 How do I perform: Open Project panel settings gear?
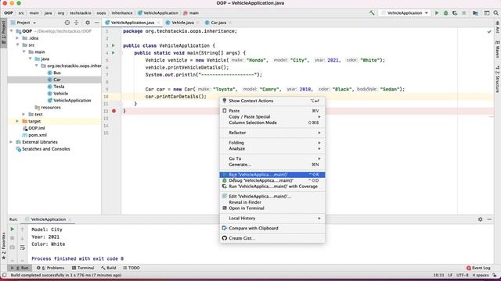88,23
